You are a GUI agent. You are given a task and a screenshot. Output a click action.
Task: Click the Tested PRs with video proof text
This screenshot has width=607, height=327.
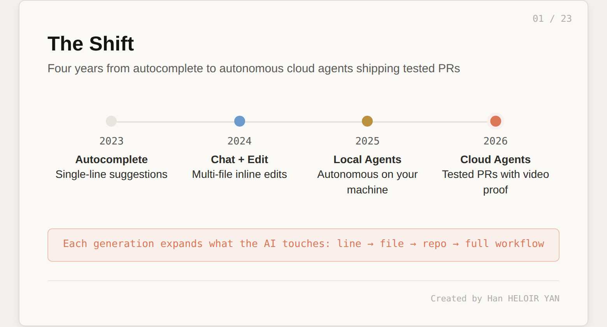point(495,182)
